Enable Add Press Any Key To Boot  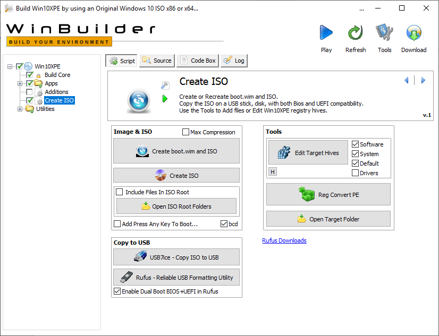[x=117, y=224]
